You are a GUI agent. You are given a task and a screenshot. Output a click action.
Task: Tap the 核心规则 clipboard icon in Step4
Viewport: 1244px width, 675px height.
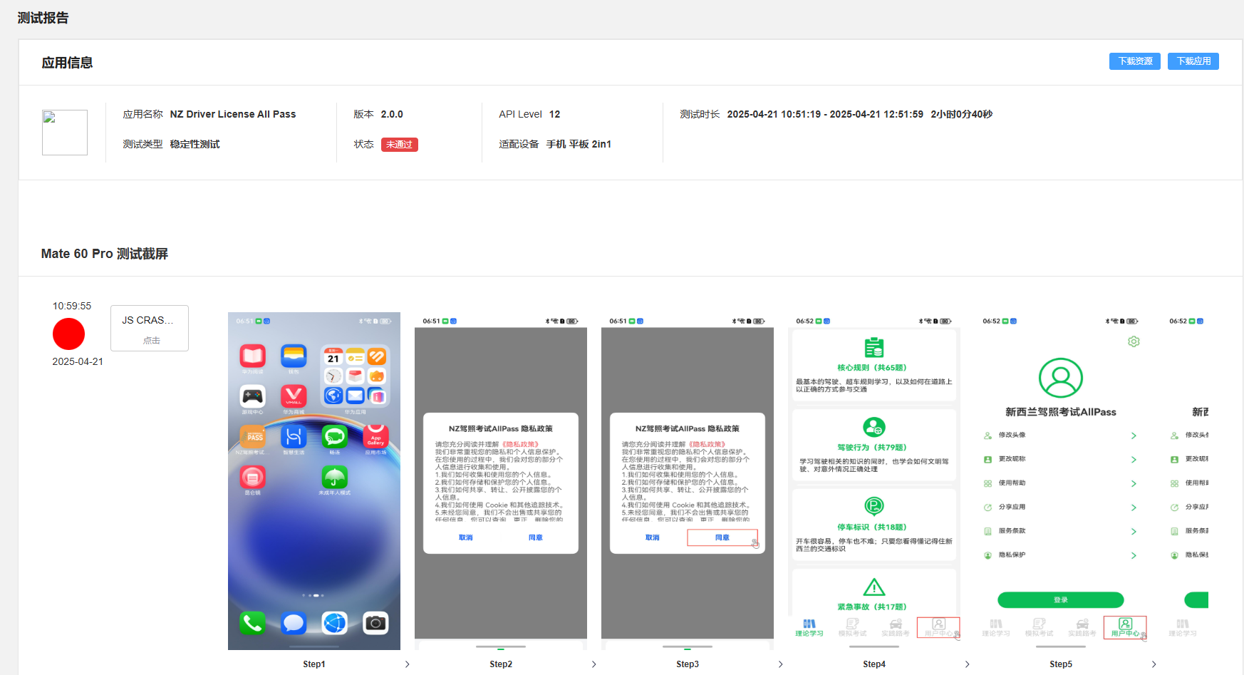tap(874, 347)
